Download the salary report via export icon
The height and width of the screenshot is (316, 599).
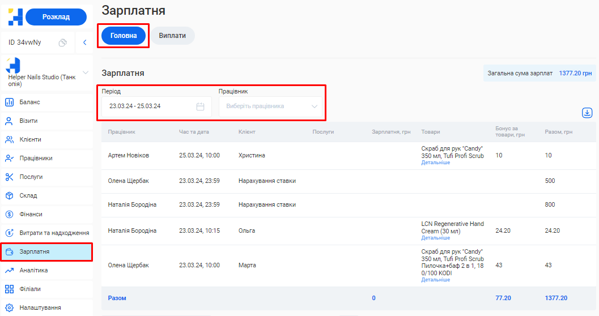[x=587, y=113]
